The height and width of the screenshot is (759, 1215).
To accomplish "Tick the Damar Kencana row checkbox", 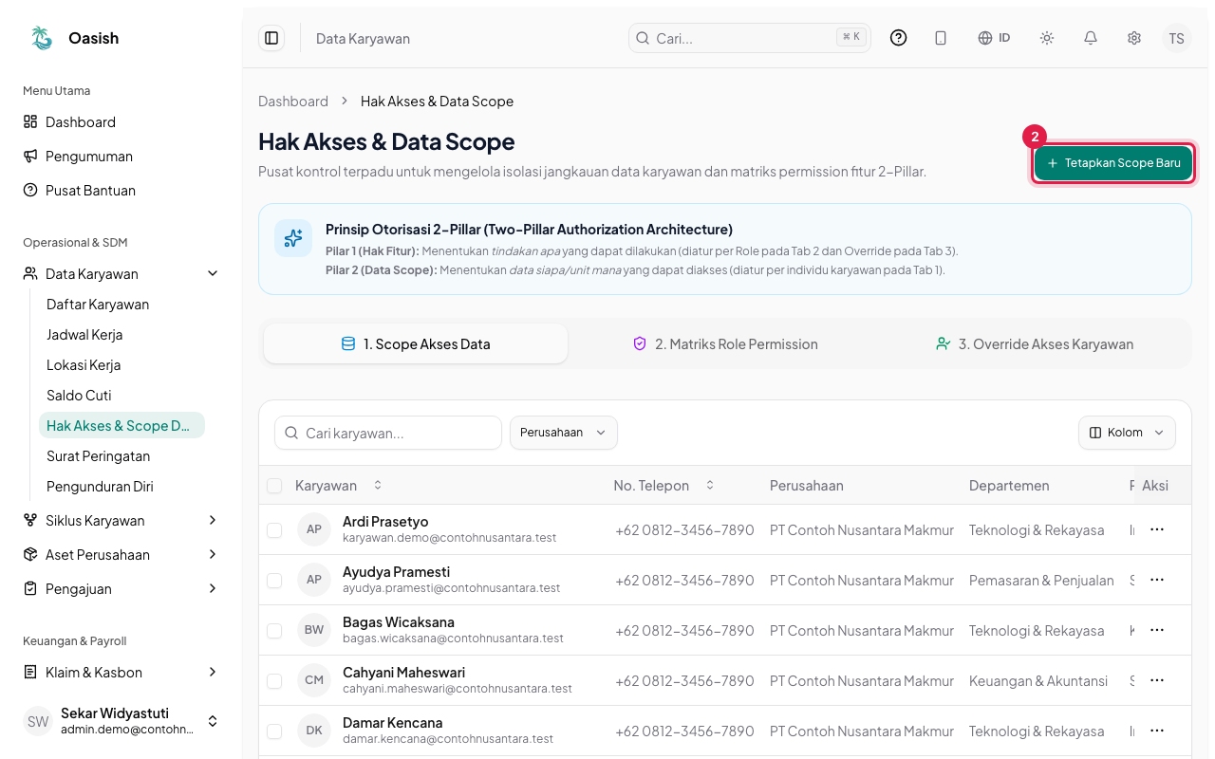I will click(274, 731).
